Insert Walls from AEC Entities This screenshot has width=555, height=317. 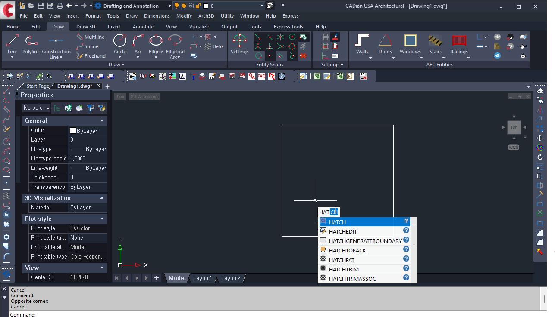tap(362, 45)
